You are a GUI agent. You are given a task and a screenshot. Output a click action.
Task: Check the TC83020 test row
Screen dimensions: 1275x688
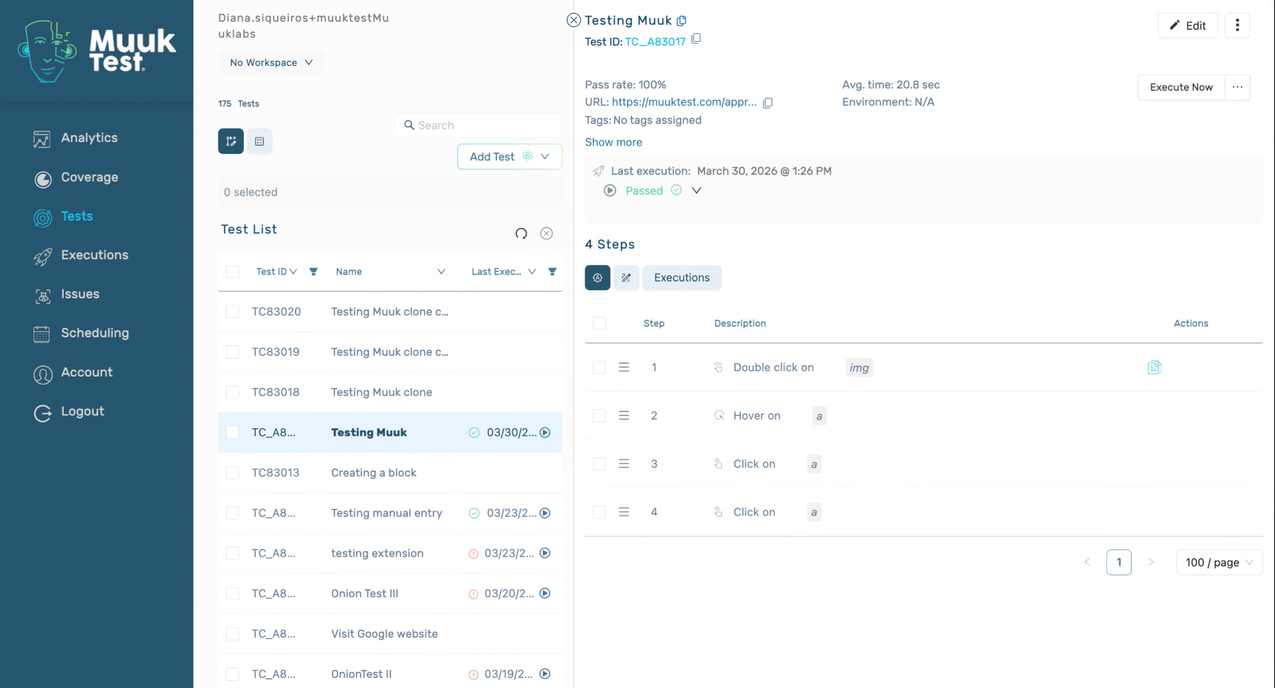coord(232,312)
